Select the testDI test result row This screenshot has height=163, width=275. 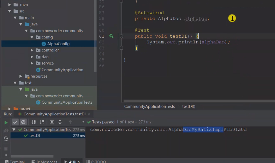(x=48, y=136)
